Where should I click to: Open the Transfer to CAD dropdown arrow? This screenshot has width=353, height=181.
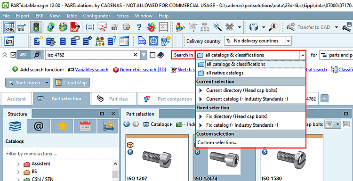[x=337, y=27]
